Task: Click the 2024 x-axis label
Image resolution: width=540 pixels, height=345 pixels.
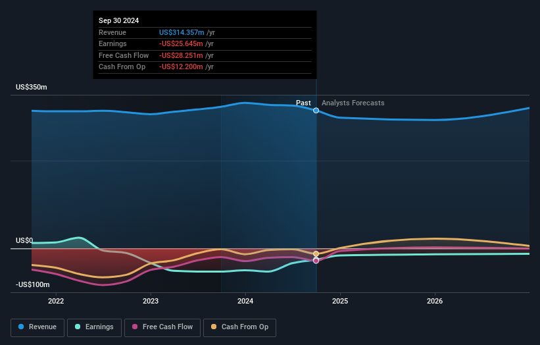Action: 245,302
